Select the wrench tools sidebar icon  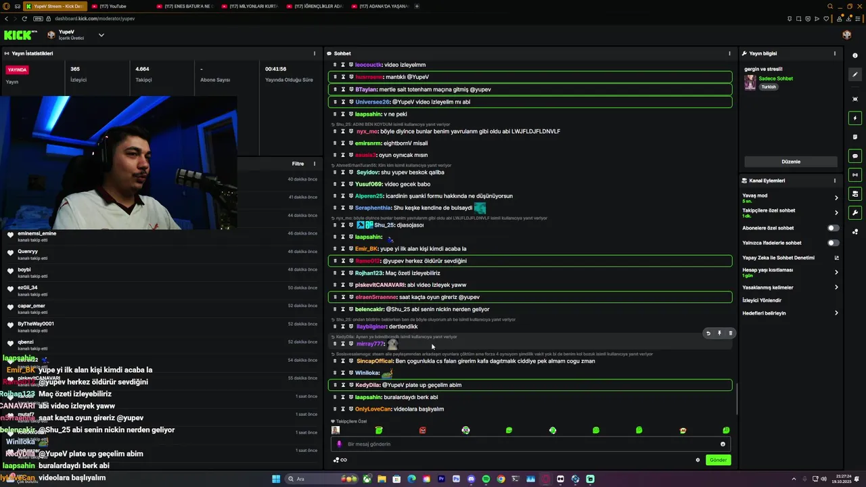(855, 212)
